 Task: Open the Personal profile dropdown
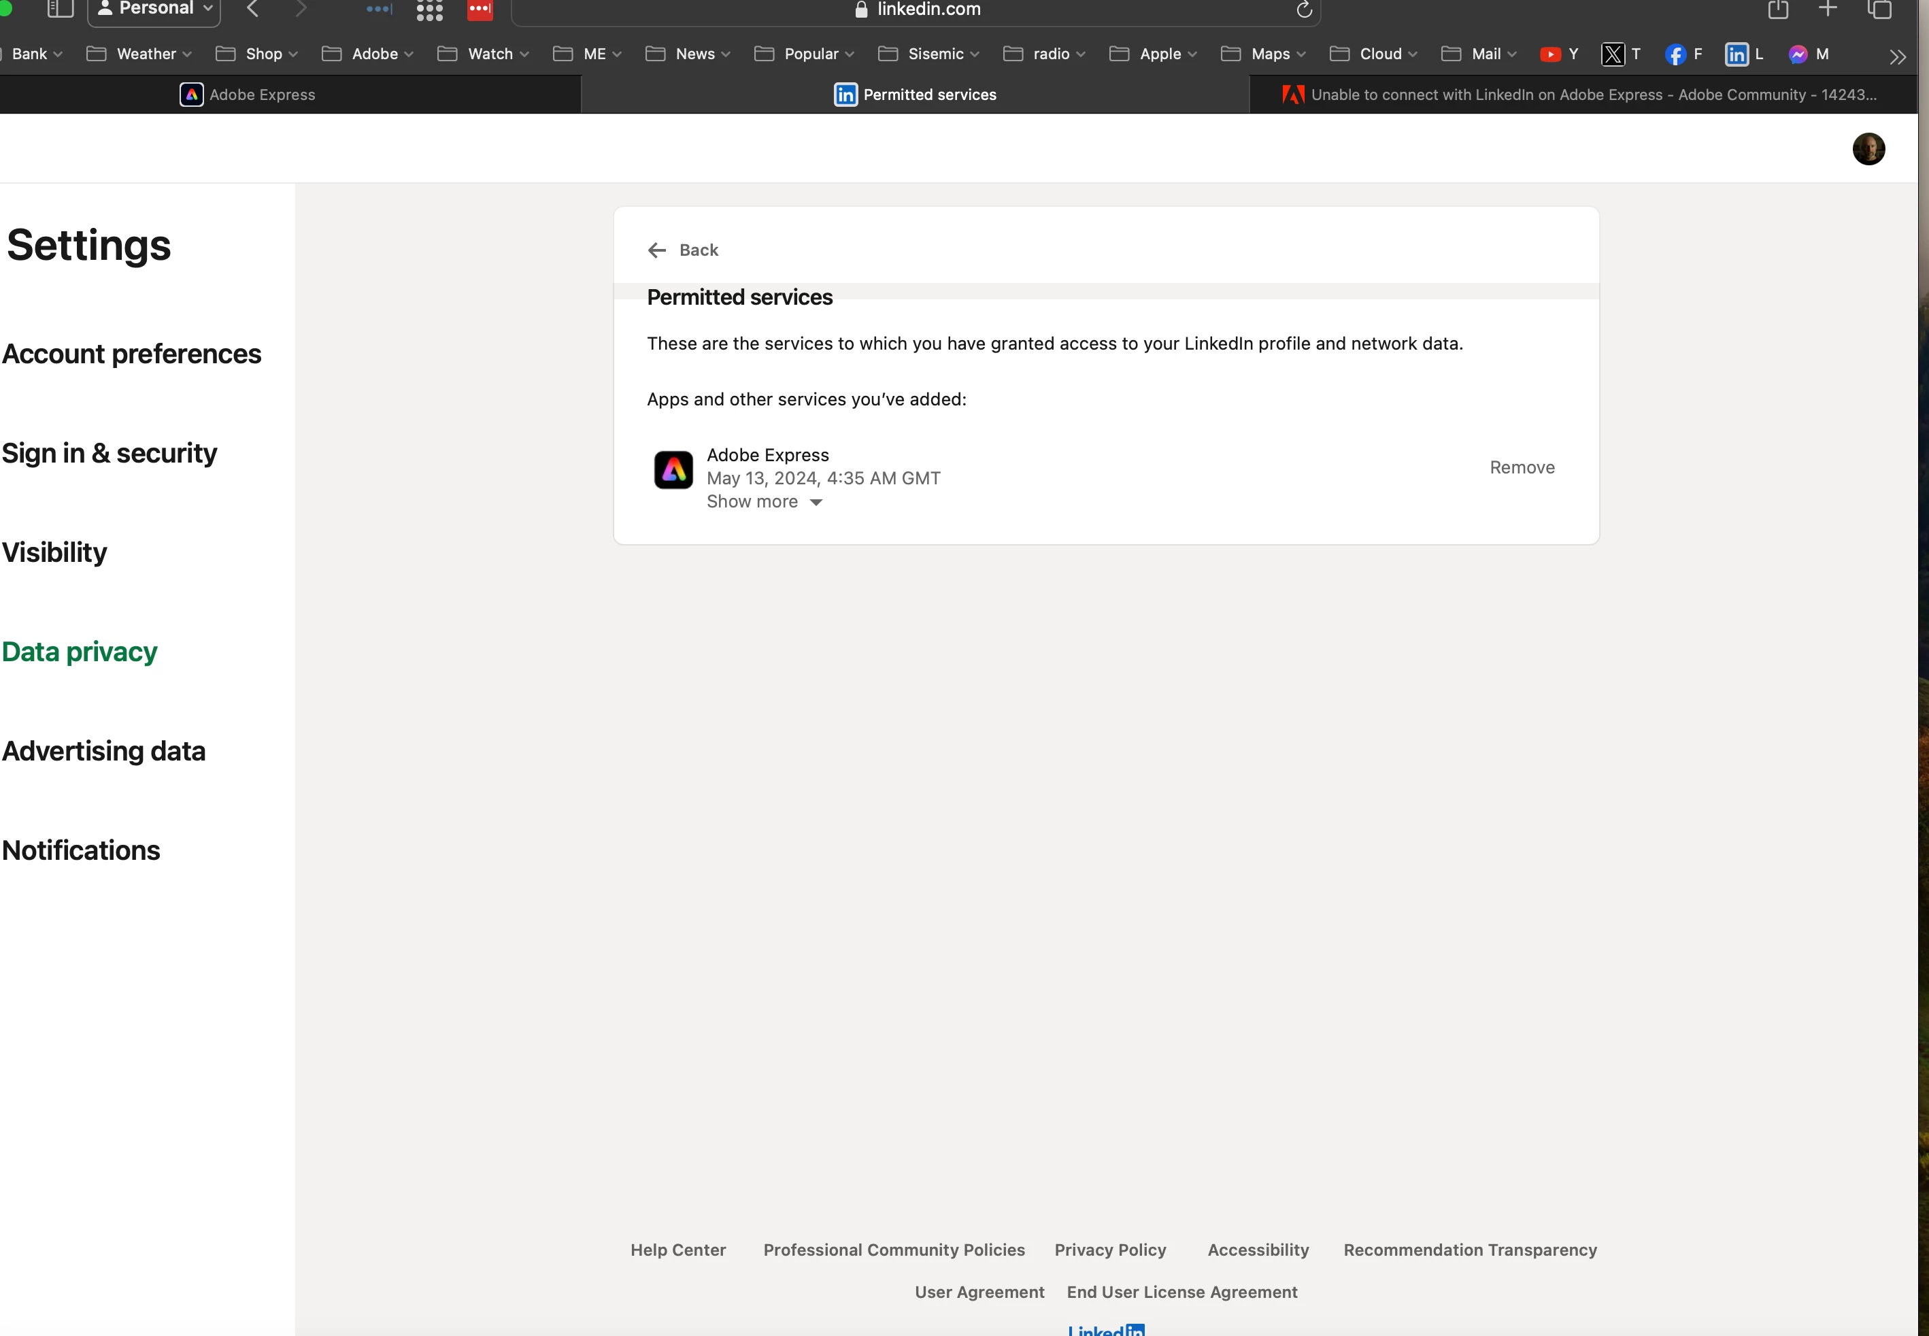(x=155, y=10)
